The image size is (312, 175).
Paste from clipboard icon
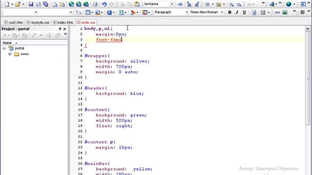click(x=136, y=4)
